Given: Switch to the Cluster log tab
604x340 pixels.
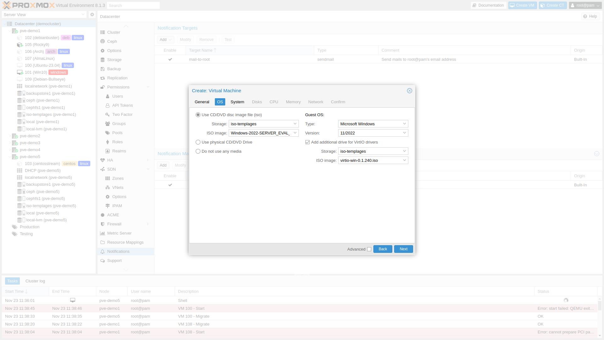Looking at the screenshot, I should [35, 281].
